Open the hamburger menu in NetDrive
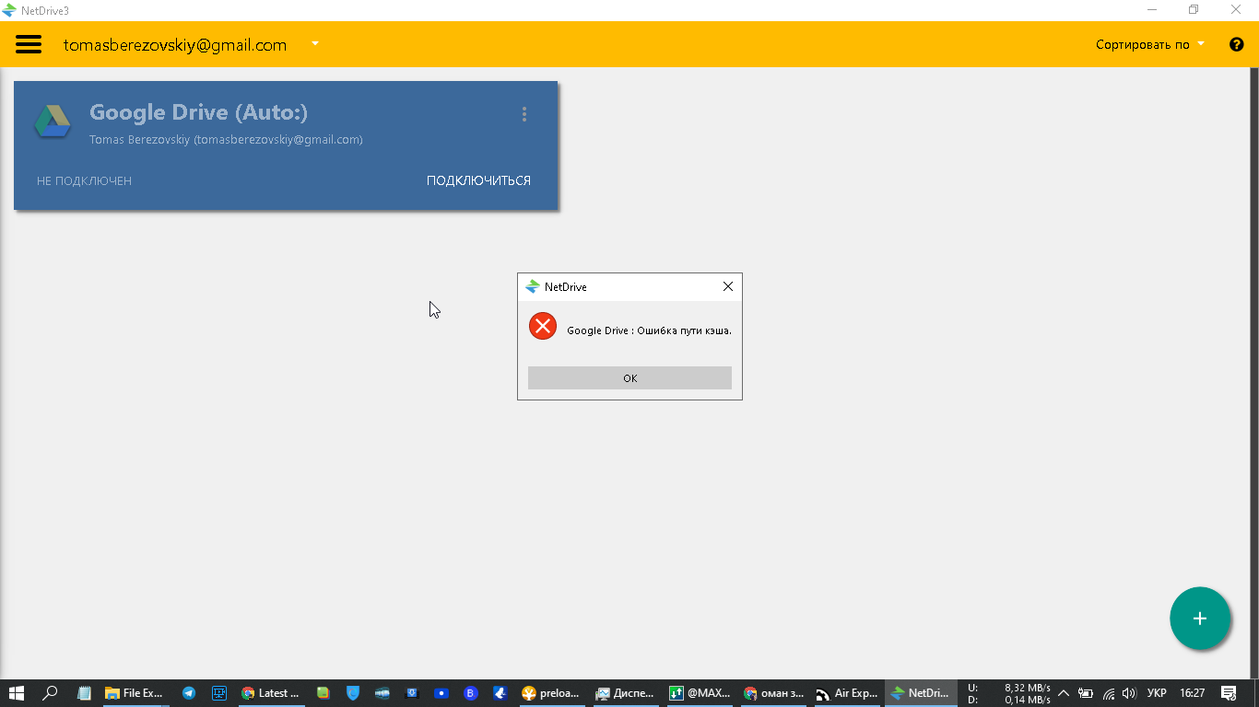 (29, 44)
